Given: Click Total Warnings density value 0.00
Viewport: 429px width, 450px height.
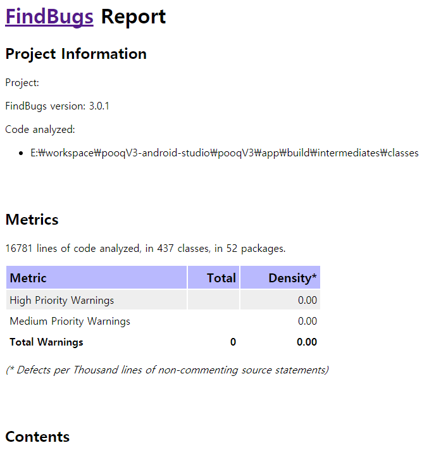Looking at the screenshot, I should pos(307,342).
